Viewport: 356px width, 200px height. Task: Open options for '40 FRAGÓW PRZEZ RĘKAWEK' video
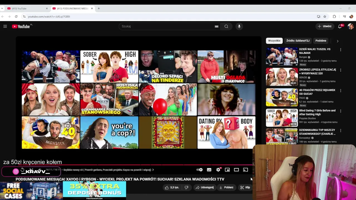pyautogui.click(x=341, y=91)
